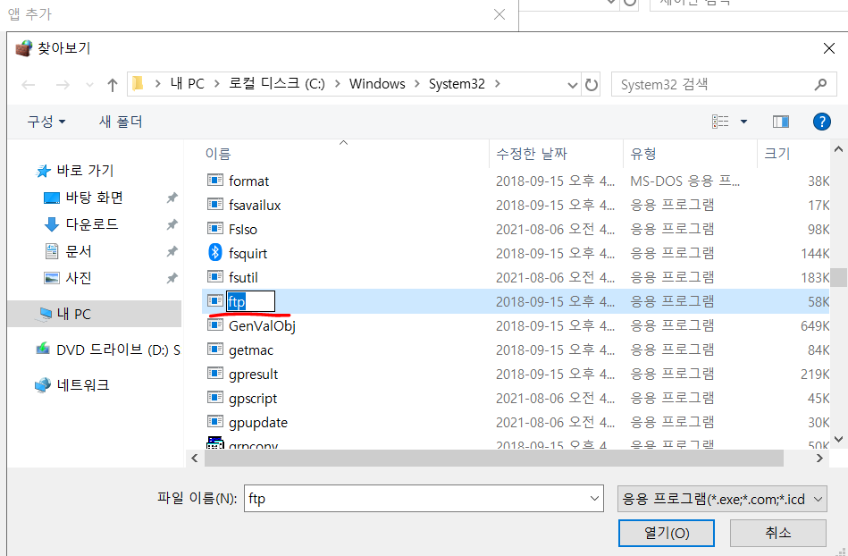Click horizontal scrollbar left arrow

pyautogui.click(x=195, y=458)
